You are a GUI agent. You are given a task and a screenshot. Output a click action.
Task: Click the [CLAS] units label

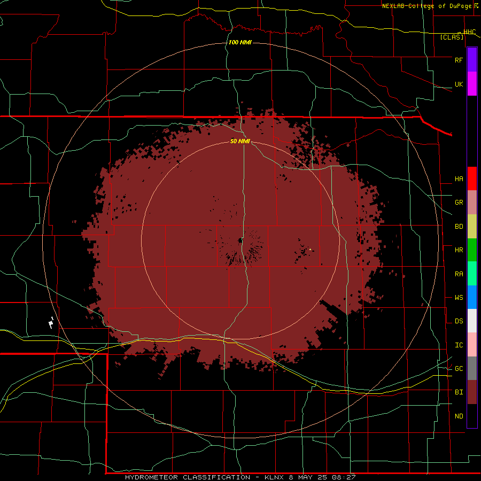coord(452,37)
